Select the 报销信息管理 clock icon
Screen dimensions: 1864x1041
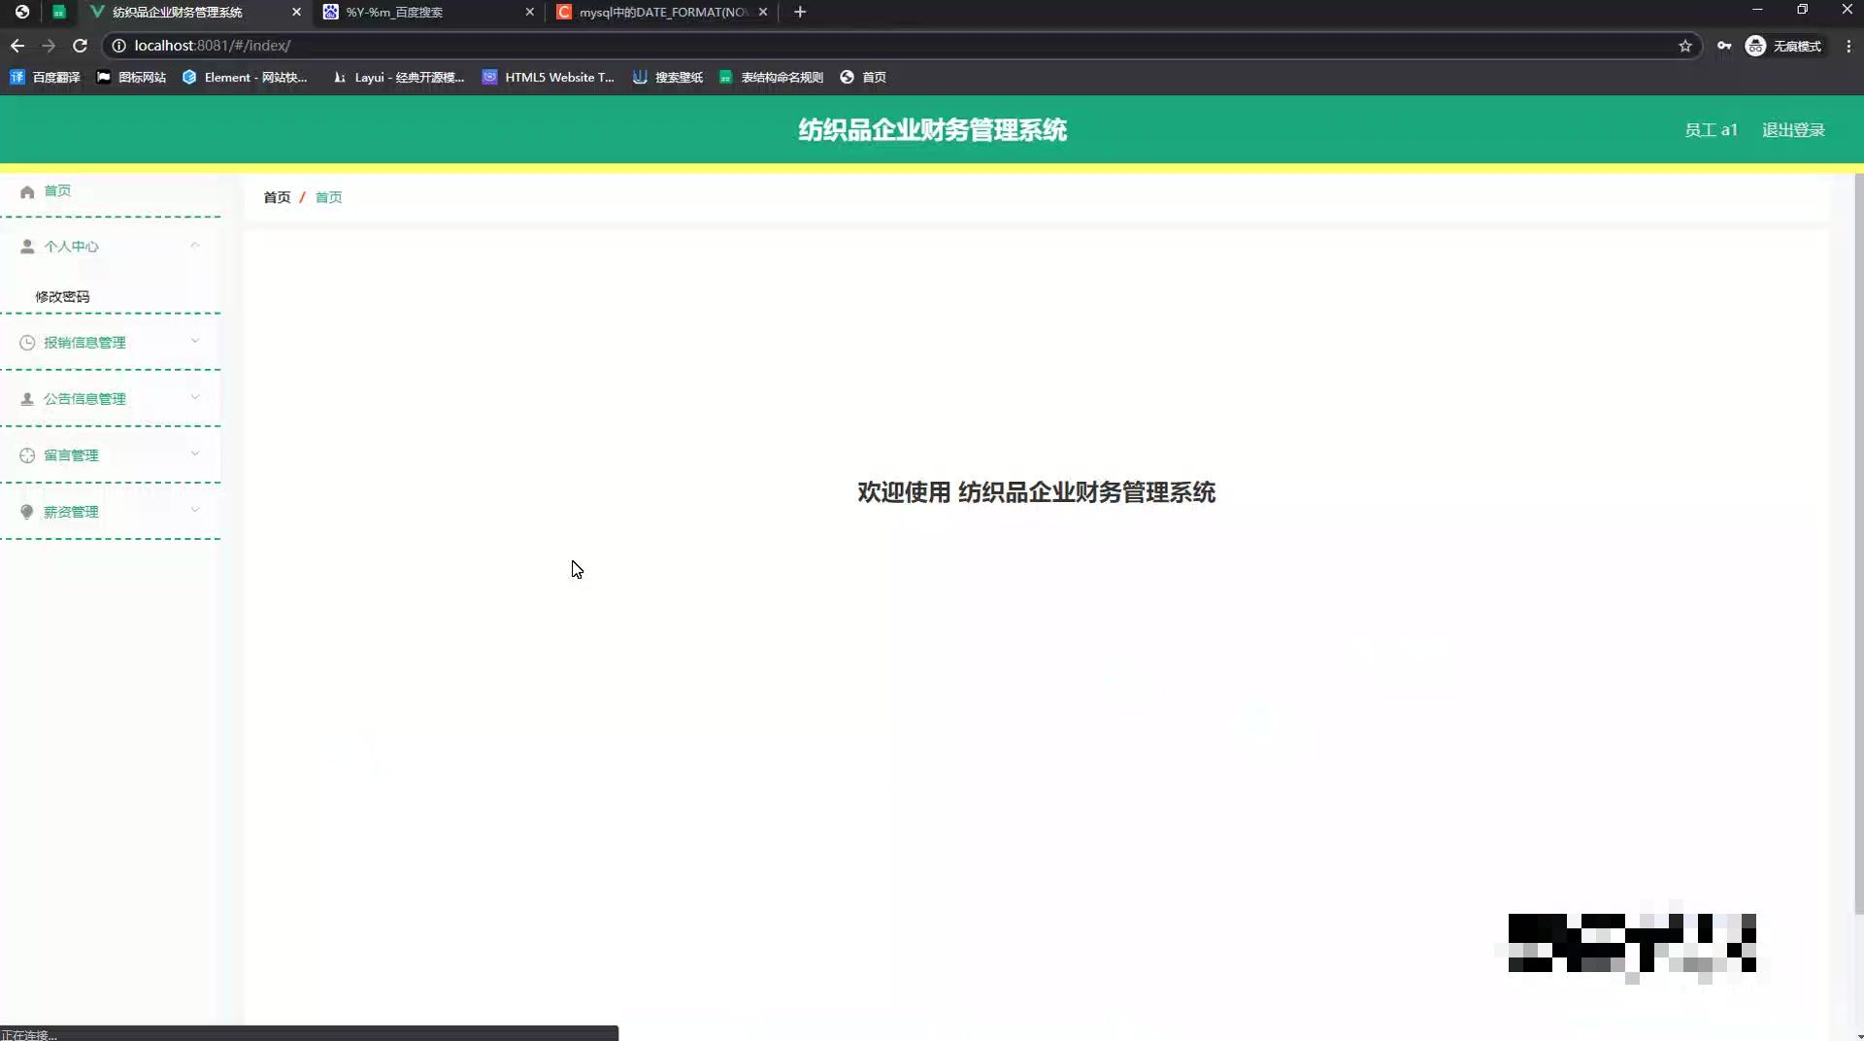pyautogui.click(x=26, y=342)
